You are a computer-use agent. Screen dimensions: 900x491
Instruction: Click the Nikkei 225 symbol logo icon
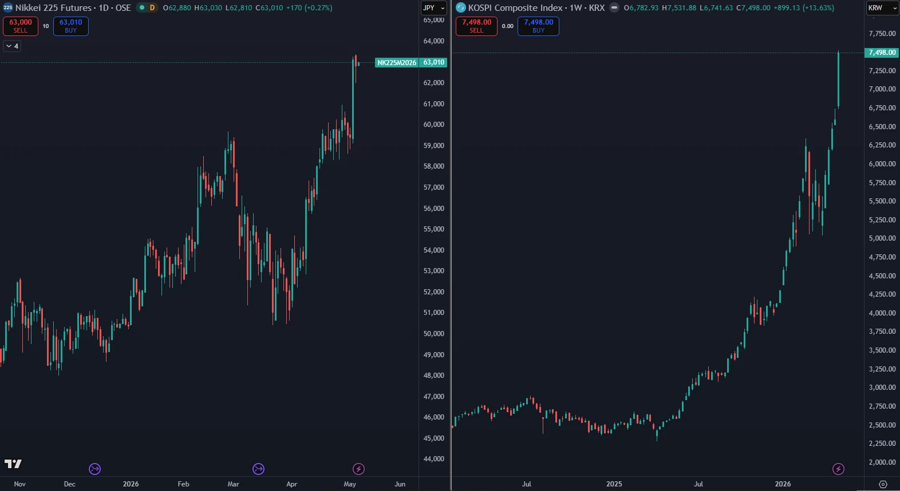click(x=7, y=7)
